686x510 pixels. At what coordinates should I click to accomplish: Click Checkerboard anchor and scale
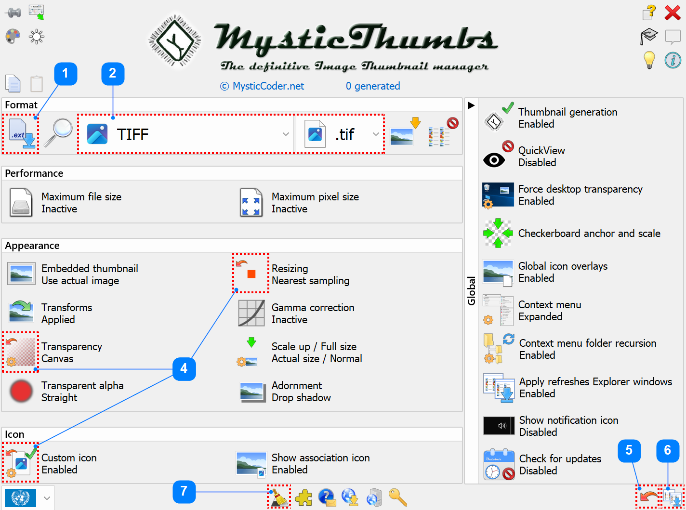[x=571, y=233]
